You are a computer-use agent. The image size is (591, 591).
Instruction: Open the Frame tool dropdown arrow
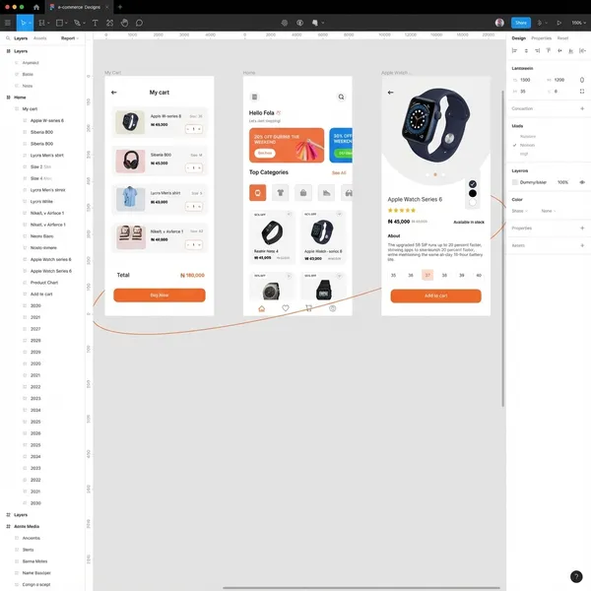[x=48, y=23]
